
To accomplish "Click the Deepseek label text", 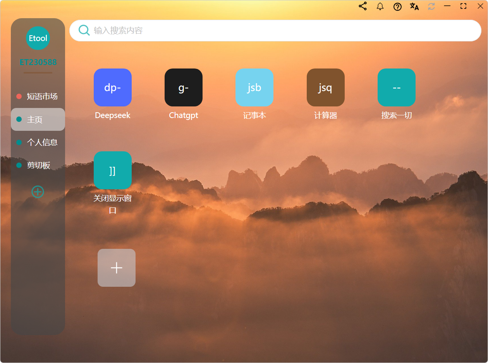I will (x=113, y=115).
